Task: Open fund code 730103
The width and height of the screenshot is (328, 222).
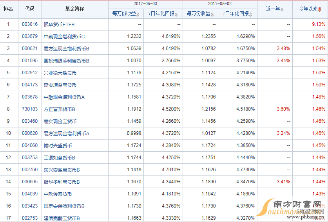Action: point(30,109)
